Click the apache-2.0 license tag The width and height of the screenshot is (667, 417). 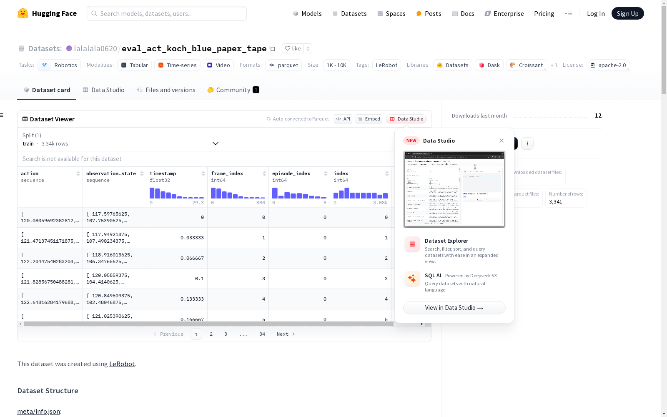pos(608,65)
